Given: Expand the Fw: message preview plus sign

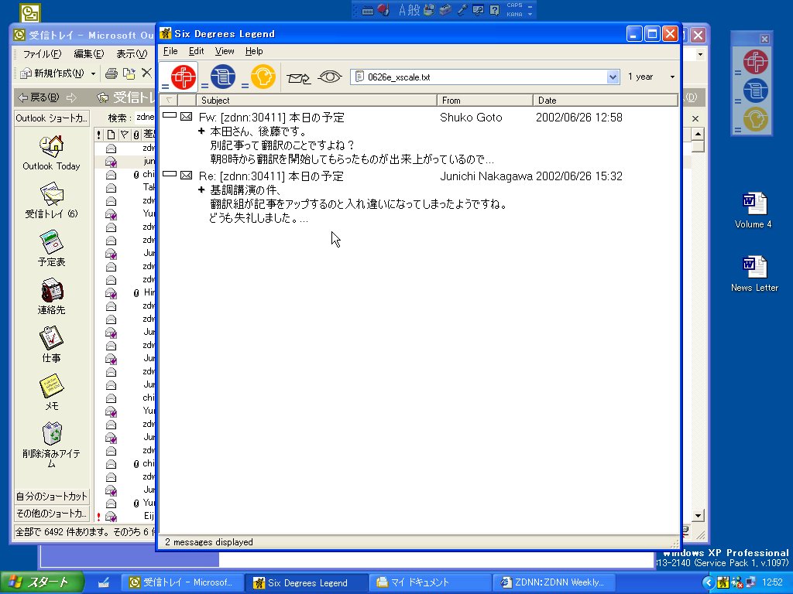Looking at the screenshot, I should point(201,131).
